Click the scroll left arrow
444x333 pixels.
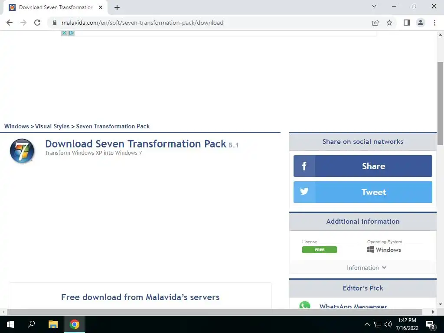(x=3, y=312)
